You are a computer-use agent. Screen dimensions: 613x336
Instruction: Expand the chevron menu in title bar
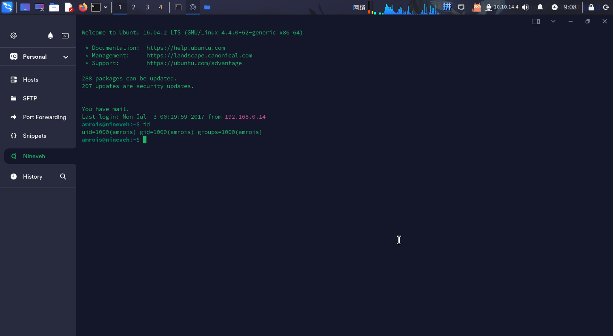pos(553,21)
